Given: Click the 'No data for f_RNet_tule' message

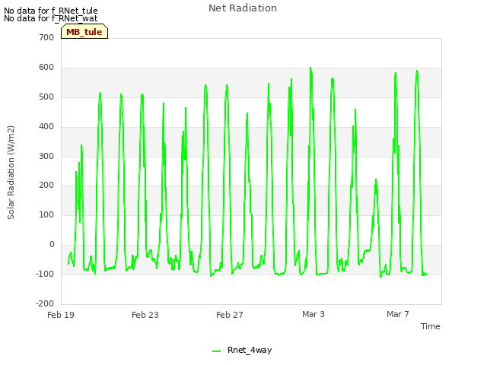Looking at the screenshot, I should [x=51, y=11].
